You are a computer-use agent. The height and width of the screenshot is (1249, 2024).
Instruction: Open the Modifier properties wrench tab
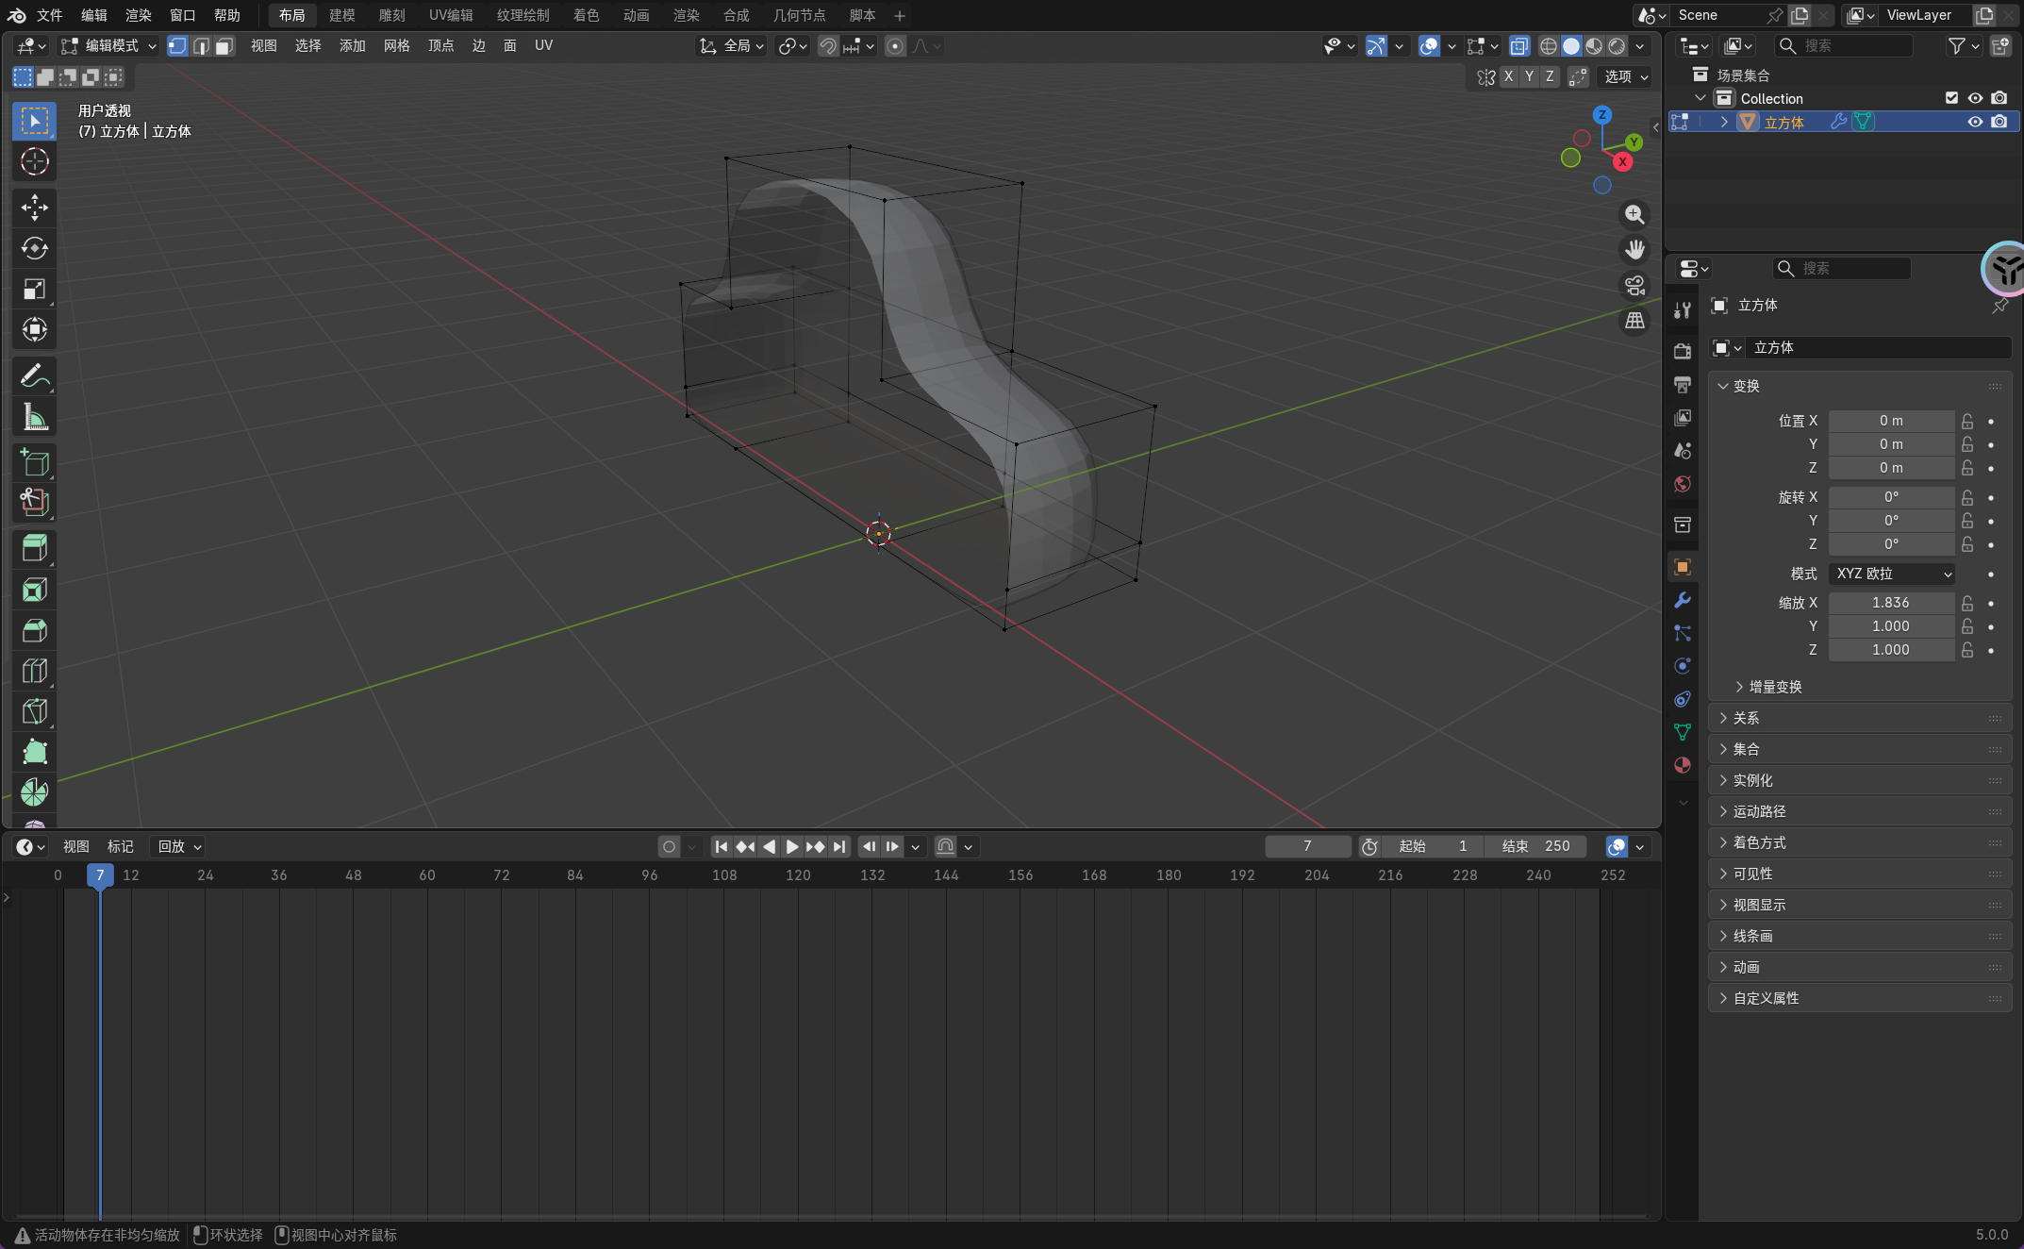pos(1682,600)
